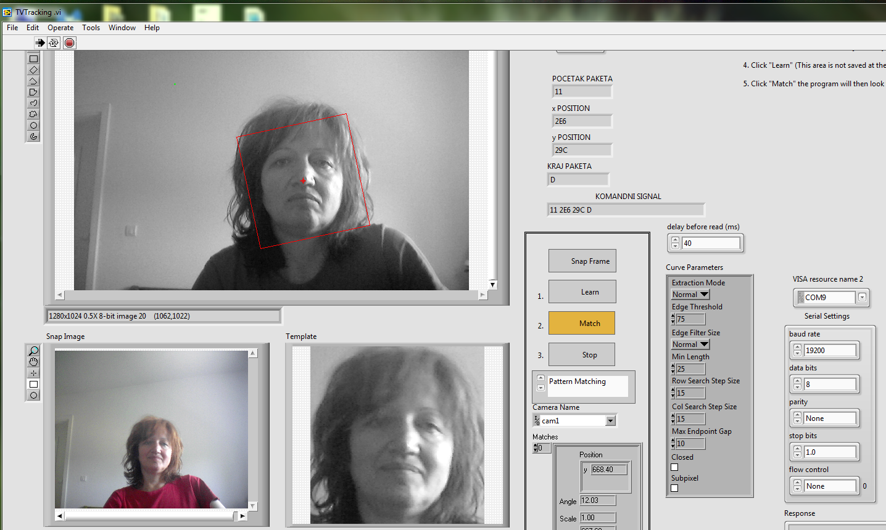Click the delay before read input field
886x530 pixels.
pyautogui.click(x=711, y=243)
